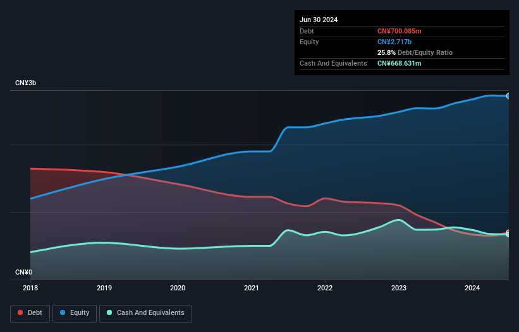Screen dimensions: 519x332
Task: Click the CN¥668.631m cash value
Action: pos(399,63)
